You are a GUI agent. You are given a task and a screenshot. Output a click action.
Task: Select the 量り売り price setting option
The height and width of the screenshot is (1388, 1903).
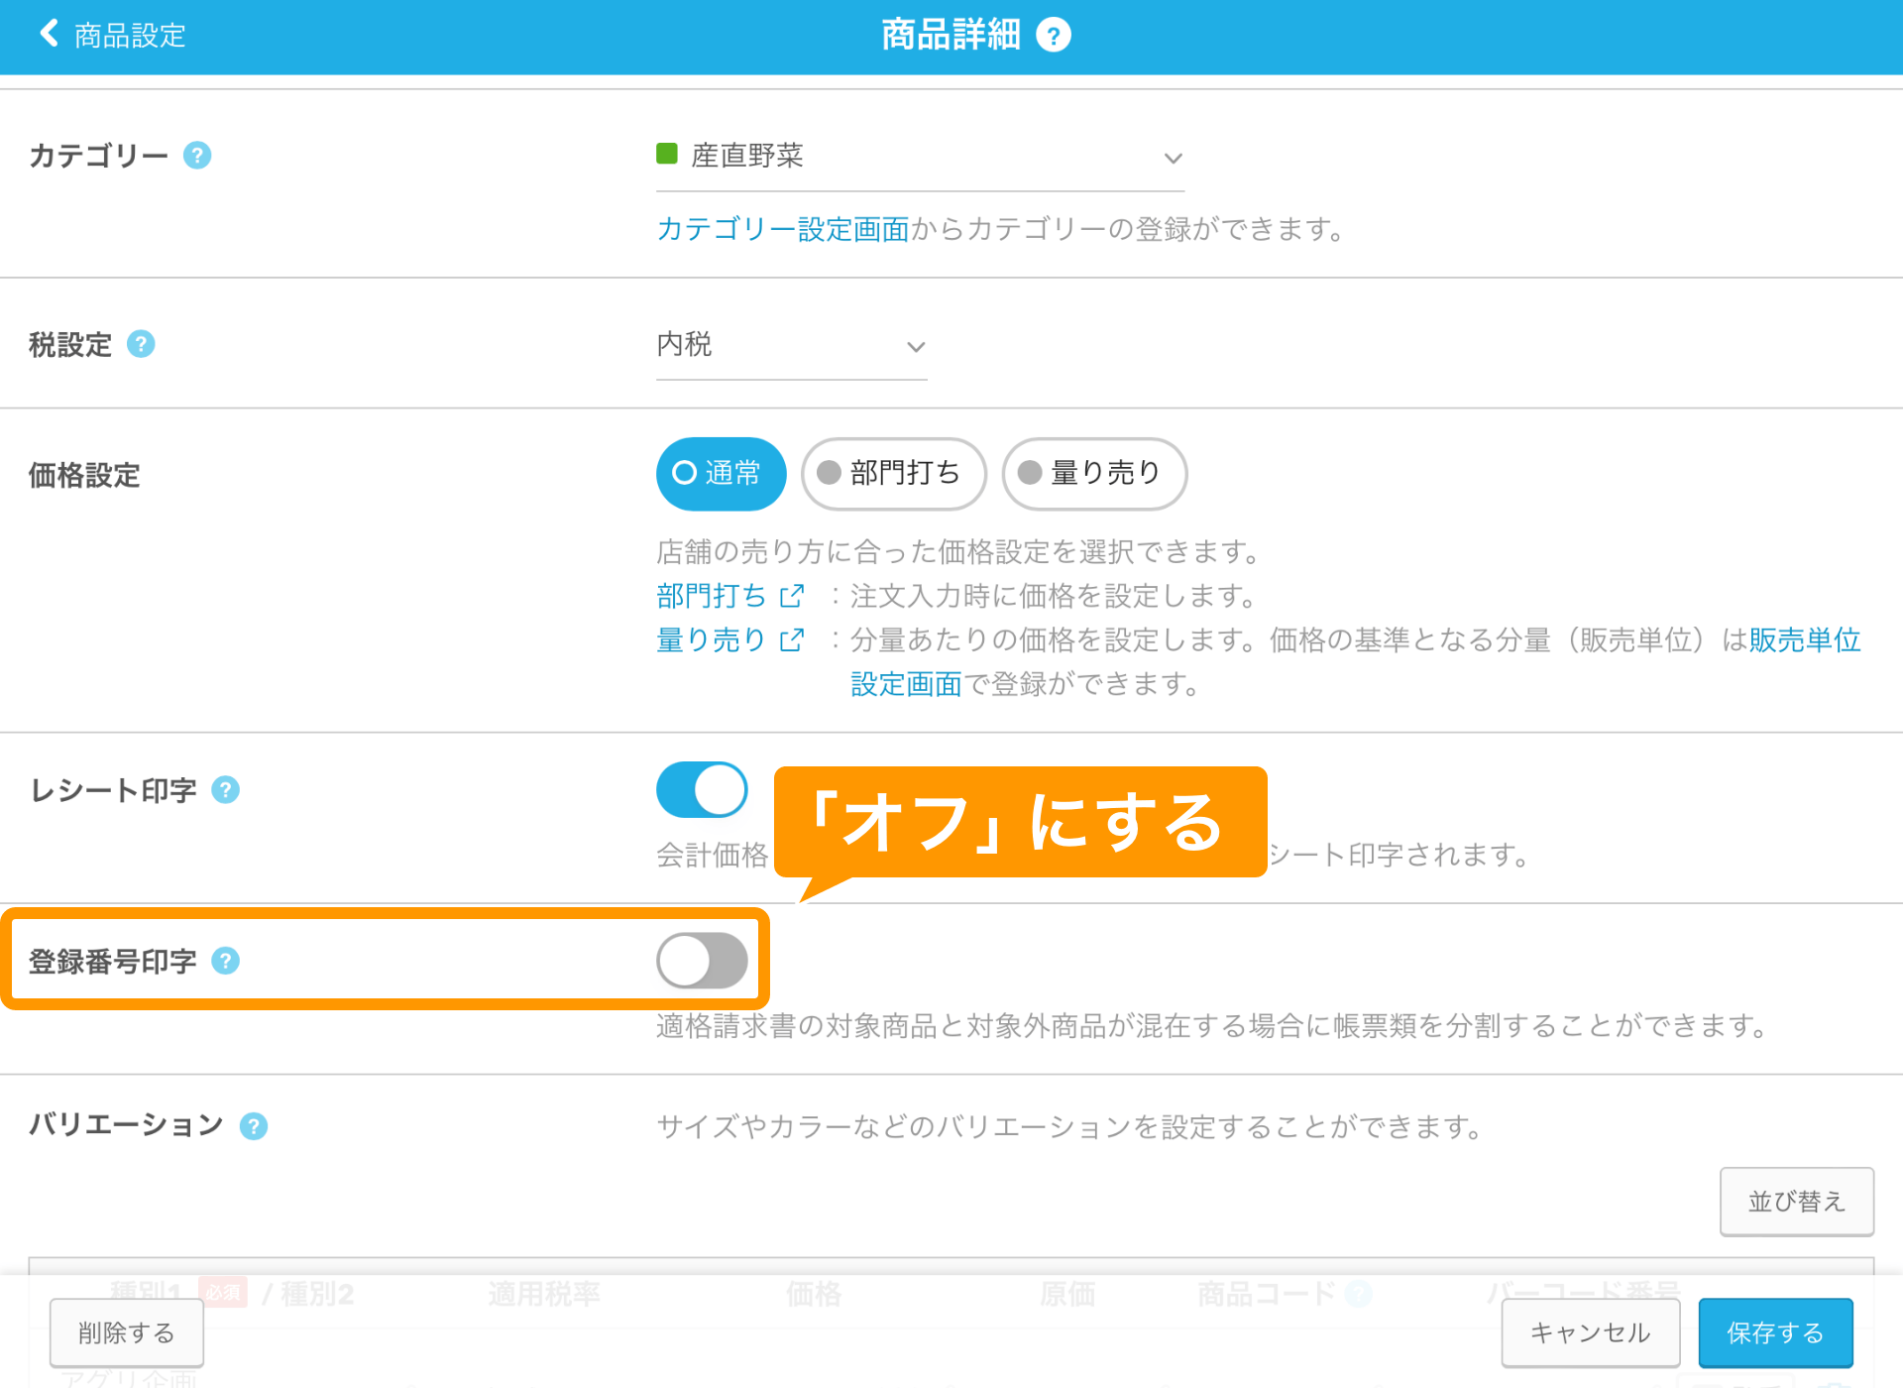tap(1094, 474)
